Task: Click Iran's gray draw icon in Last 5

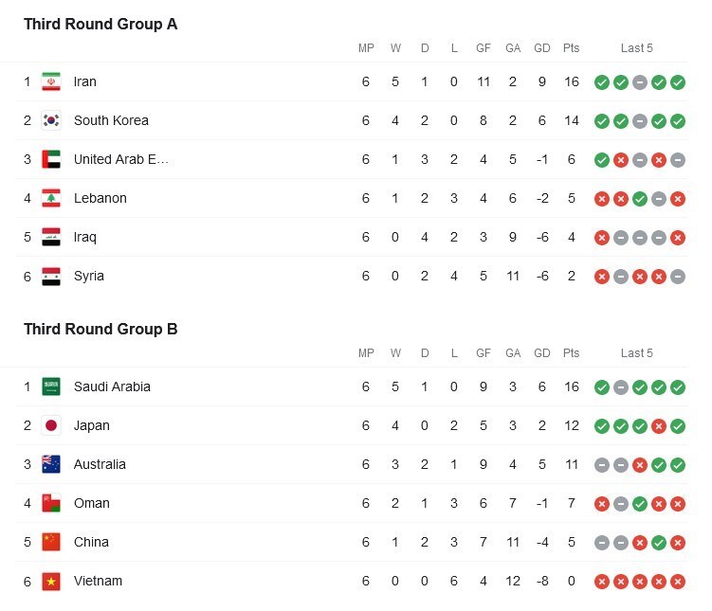Action: coord(639,82)
